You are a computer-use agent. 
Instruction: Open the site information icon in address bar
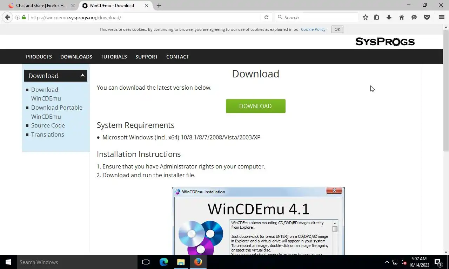coord(17,18)
